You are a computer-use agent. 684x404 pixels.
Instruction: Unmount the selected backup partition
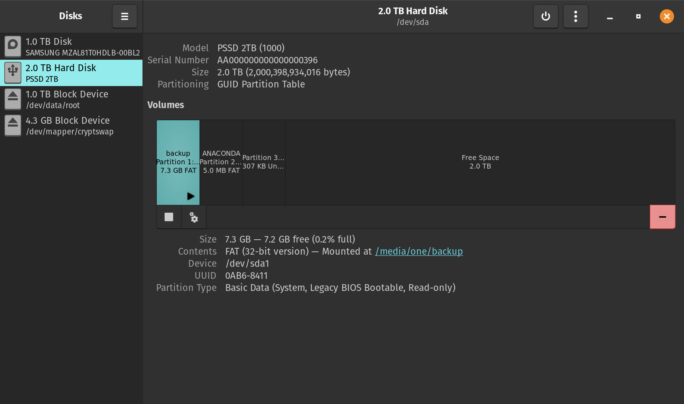click(x=169, y=217)
